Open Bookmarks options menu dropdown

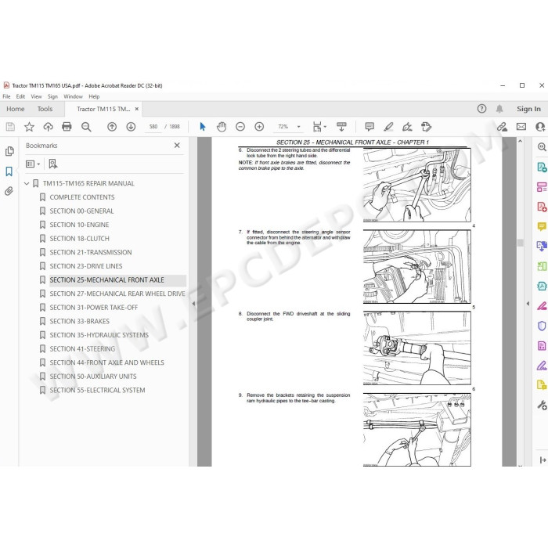33,164
